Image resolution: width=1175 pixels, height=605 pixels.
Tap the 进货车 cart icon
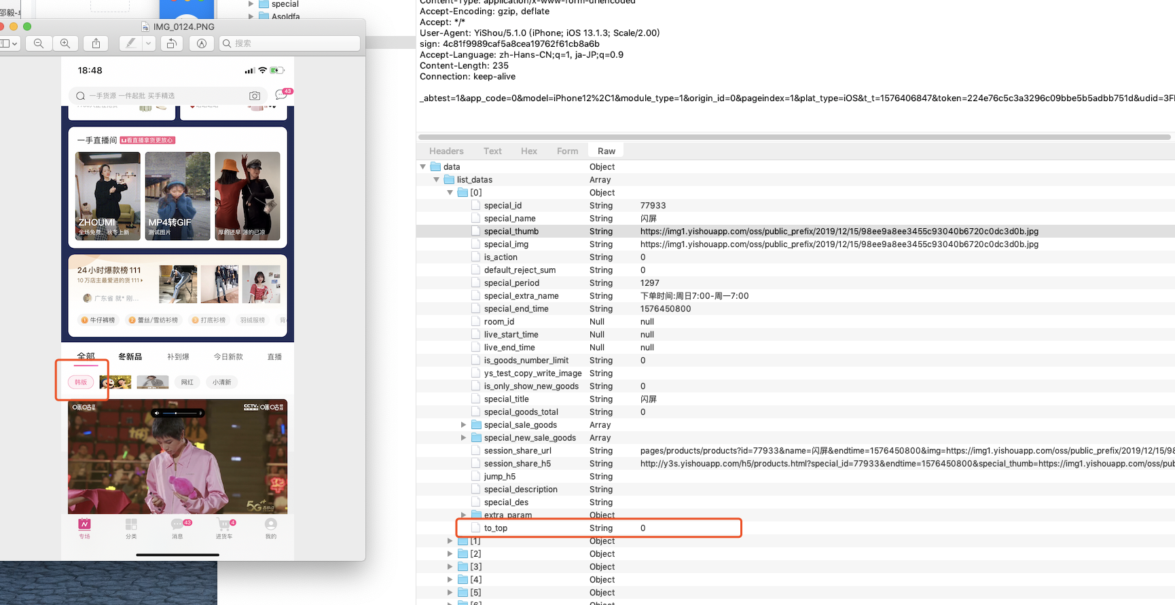(224, 528)
